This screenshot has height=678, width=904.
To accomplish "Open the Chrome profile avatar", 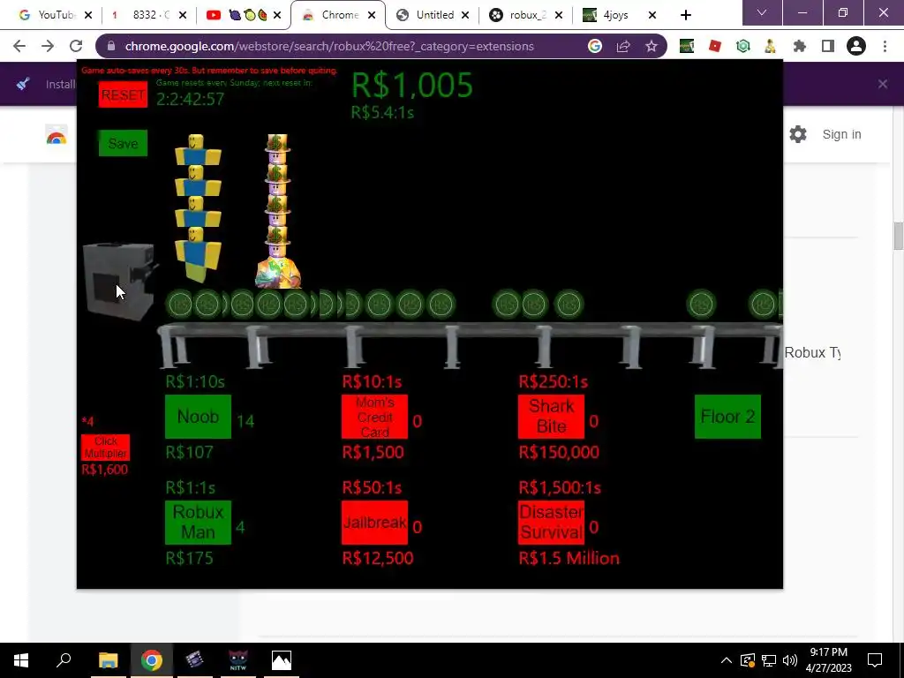I will [856, 46].
